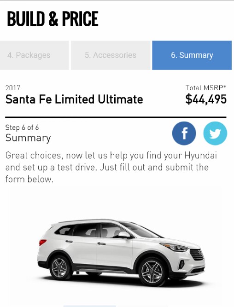The width and height of the screenshot is (234, 307).
Task: Click the BUILD & PRICE heading
Action: (x=53, y=19)
